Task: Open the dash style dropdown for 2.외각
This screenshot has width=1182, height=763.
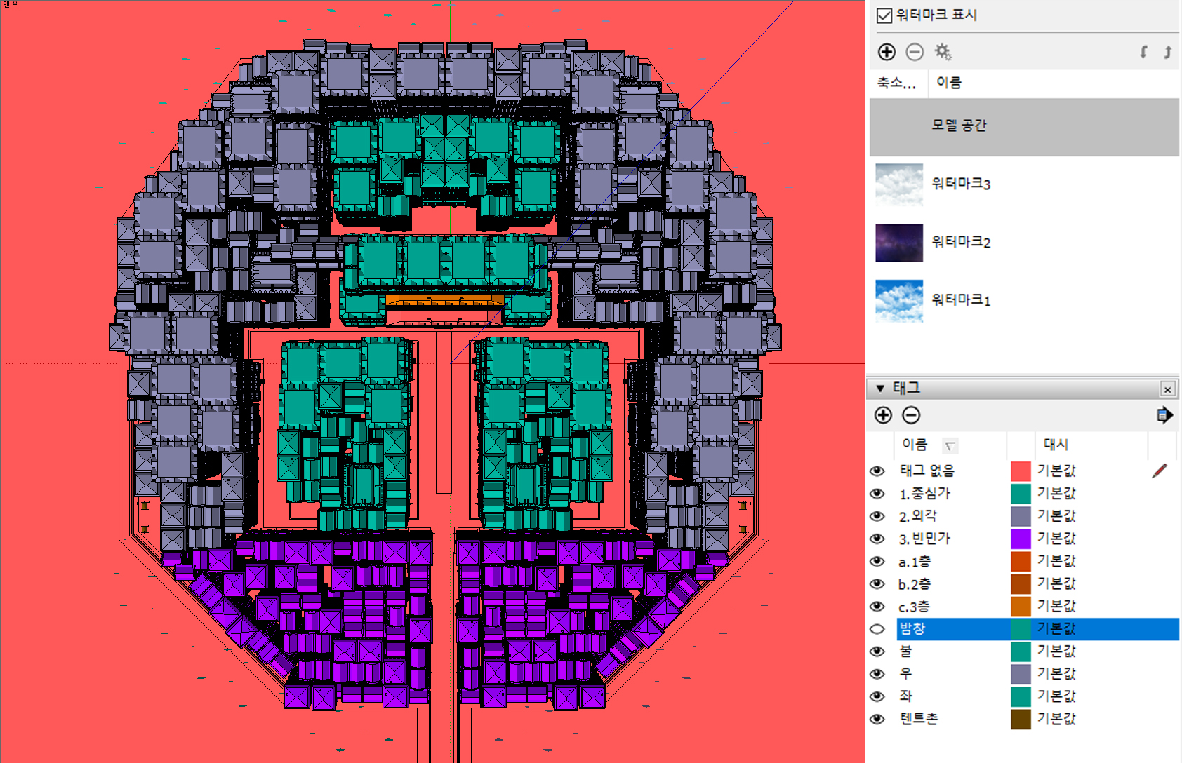Action: click(x=1056, y=516)
